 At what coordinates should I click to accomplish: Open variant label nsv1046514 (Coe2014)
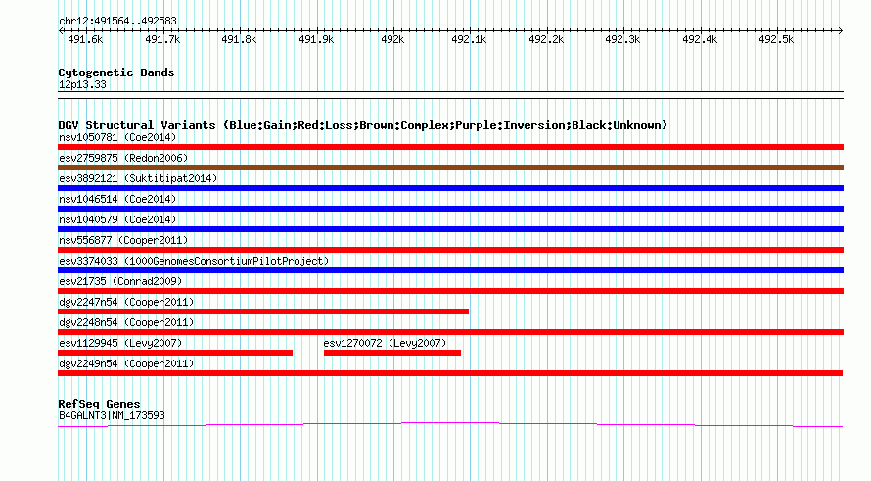(x=117, y=199)
